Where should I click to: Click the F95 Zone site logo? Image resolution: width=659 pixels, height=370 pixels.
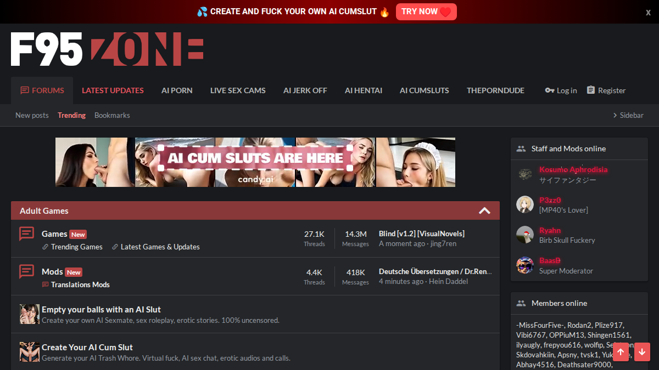(x=107, y=49)
